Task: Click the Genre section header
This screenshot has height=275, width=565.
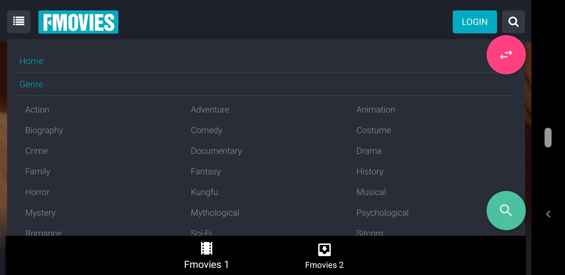Action: pos(31,84)
